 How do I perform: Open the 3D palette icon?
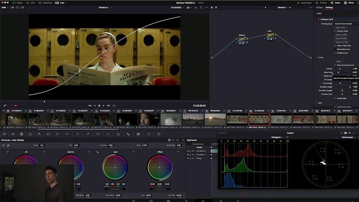[x=159, y=134]
